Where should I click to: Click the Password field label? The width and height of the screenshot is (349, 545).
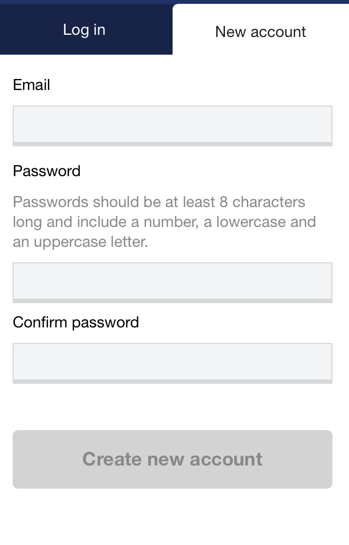click(46, 171)
